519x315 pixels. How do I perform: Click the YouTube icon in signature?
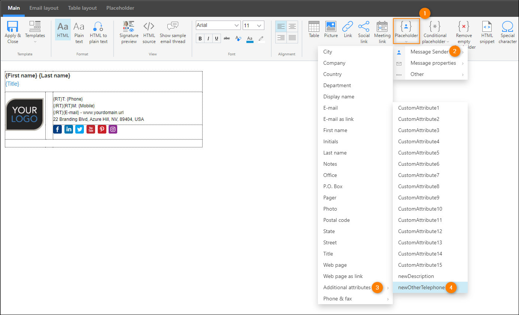[x=91, y=129]
